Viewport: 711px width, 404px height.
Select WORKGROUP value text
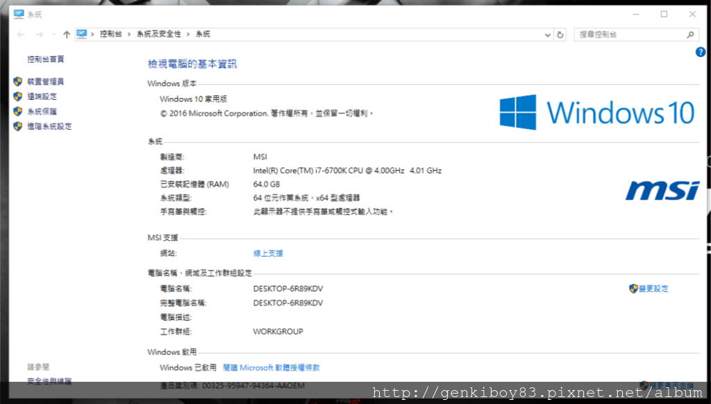278,331
